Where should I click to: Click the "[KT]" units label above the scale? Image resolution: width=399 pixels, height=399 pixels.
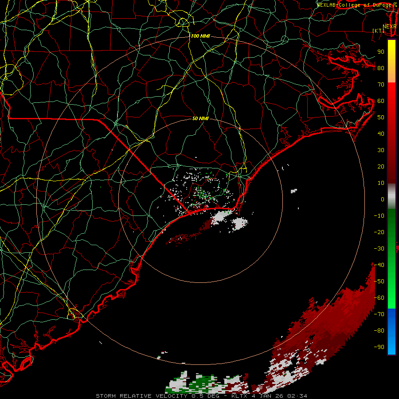click(379, 31)
